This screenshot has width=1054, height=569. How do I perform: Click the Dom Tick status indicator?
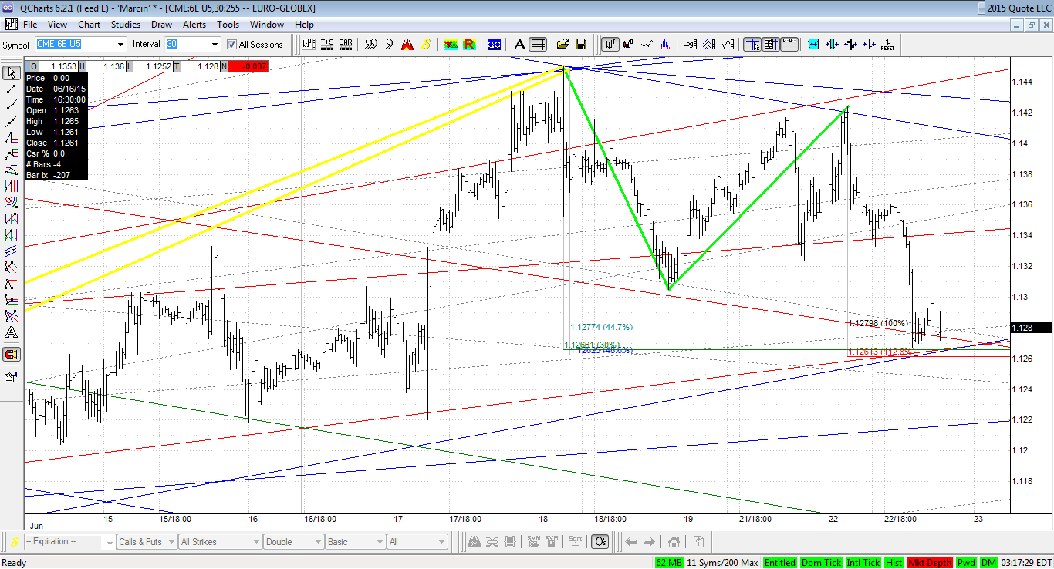(x=821, y=563)
